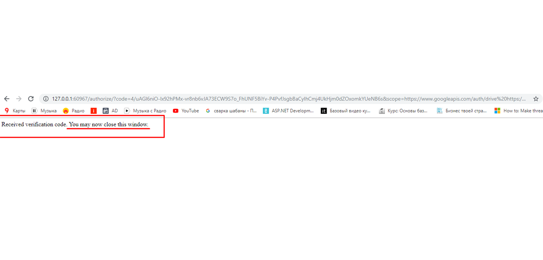Viewport: 543px width, 260px height.
Task: Click the browser Forward arrow
Action: click(19, 99)
